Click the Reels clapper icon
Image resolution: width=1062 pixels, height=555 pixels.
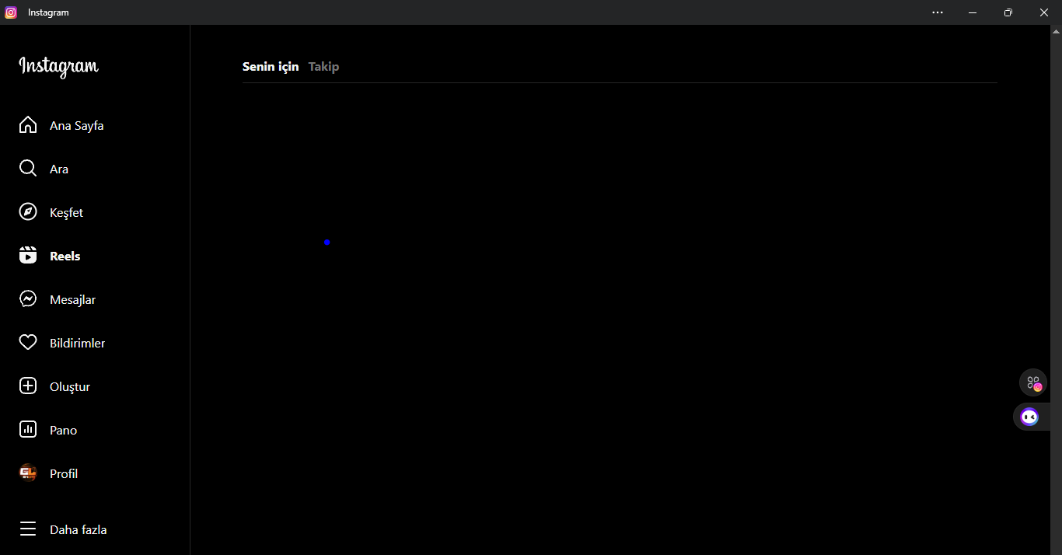click(x=28, y=256)
